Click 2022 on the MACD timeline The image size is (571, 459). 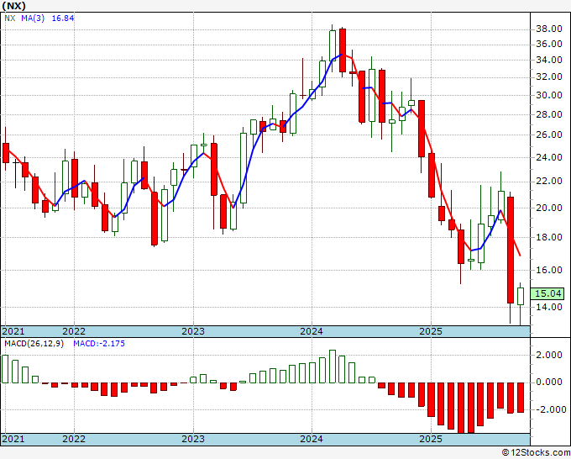74,439
